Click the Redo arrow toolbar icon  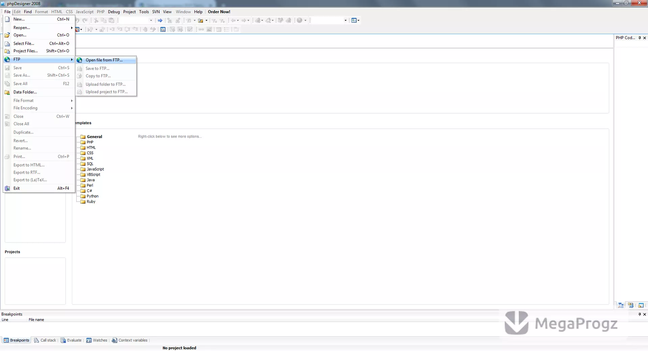[85, 21]
